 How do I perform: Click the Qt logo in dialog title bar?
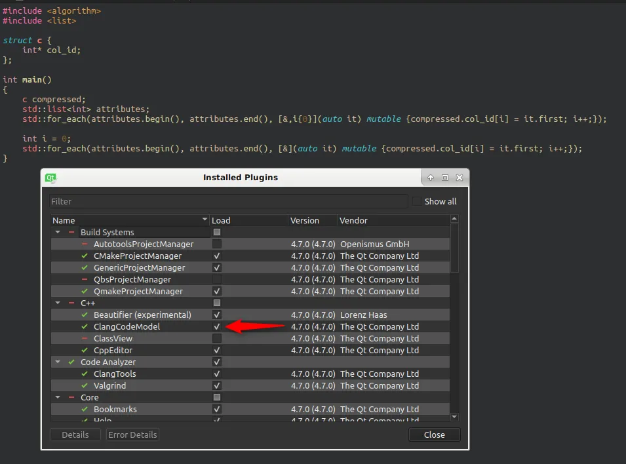pyautogui.click(x=50, y=178)
